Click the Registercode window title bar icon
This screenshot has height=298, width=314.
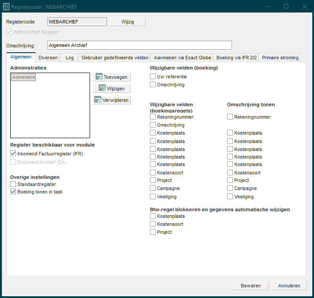pyautogui.click(x=6, y=7)
